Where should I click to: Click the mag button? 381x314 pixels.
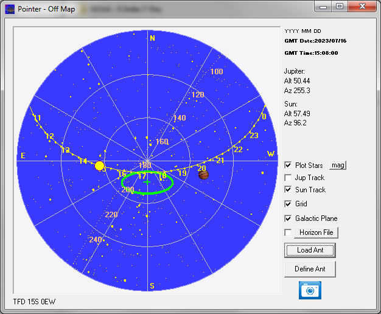[x=338, y=166]
